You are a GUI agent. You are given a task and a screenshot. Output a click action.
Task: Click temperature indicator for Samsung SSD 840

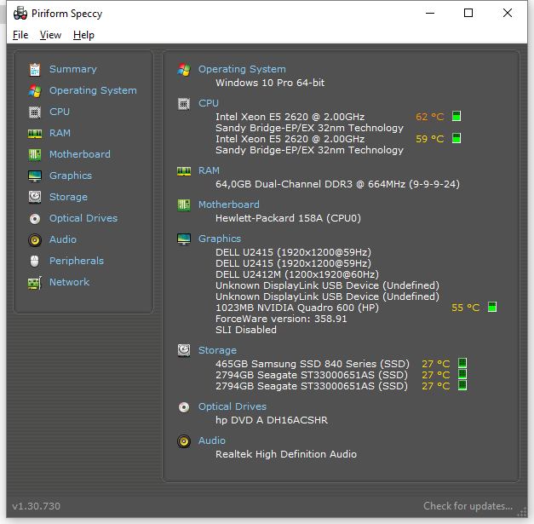pyautogui.click(x=462, y=363)
